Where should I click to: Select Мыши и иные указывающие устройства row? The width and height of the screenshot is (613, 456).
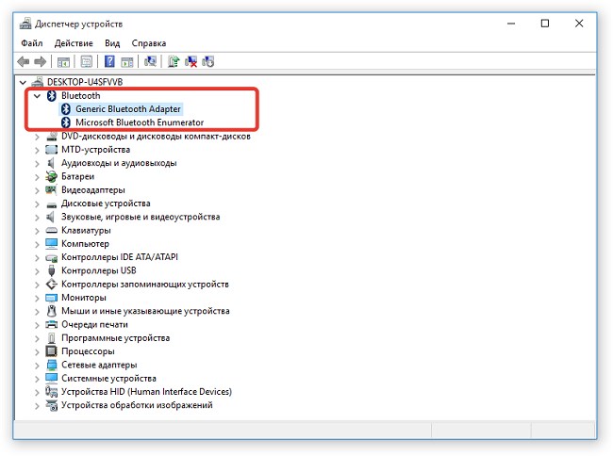coord(145,311)
